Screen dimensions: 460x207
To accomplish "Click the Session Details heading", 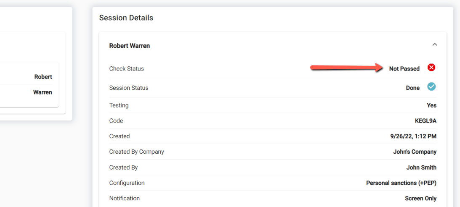I will click(x=126, y=18).
